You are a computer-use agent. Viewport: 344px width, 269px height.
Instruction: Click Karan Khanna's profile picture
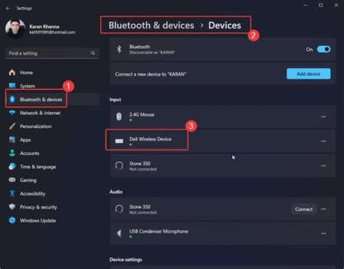(x=15, y=29)
